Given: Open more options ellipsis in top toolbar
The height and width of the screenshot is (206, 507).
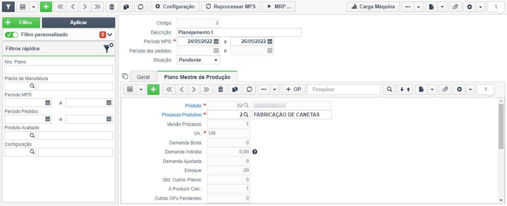Looking at the screenshot, I should 407,6.
